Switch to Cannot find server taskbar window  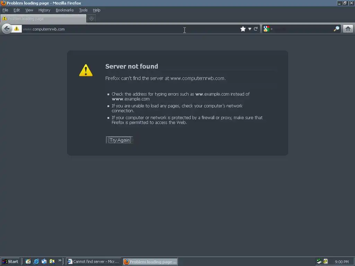(x=93, y=262)
